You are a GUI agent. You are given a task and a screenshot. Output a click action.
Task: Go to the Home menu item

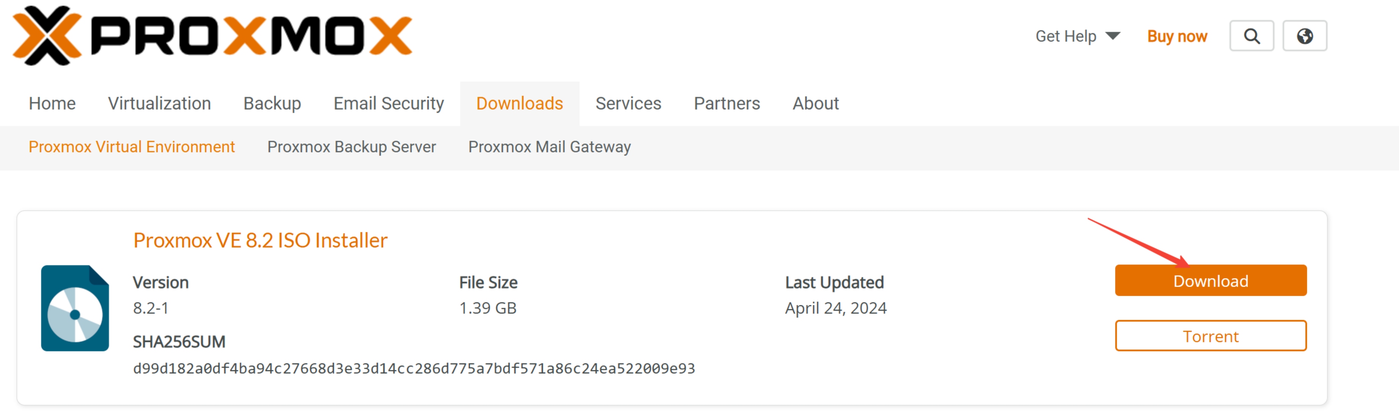point(52,103)
